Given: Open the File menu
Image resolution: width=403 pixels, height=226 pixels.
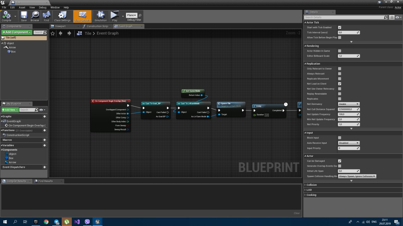Looking at the screenshot, I should [4, 7].
